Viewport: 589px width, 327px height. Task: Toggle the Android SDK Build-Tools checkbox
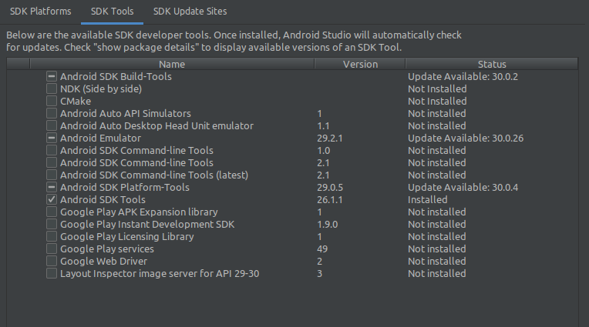(52, 76)
